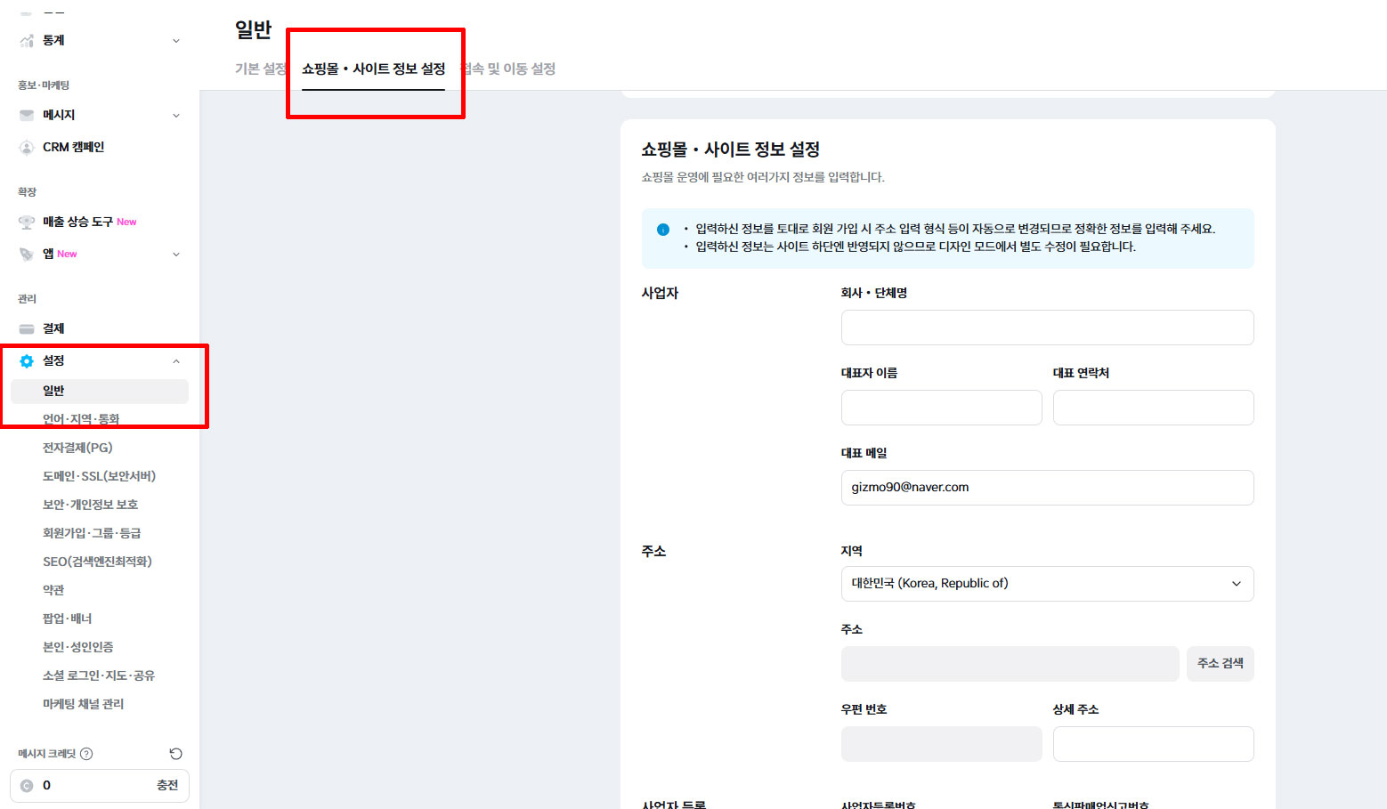The width and height of the screenshot is (1387, 809).
Task: Expand the 통계 menu chevron
Action: pyautogui.click(x=175, y=41)
